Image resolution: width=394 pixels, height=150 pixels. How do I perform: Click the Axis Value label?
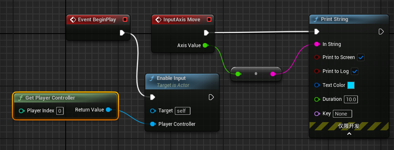click(x=189, y=45)
